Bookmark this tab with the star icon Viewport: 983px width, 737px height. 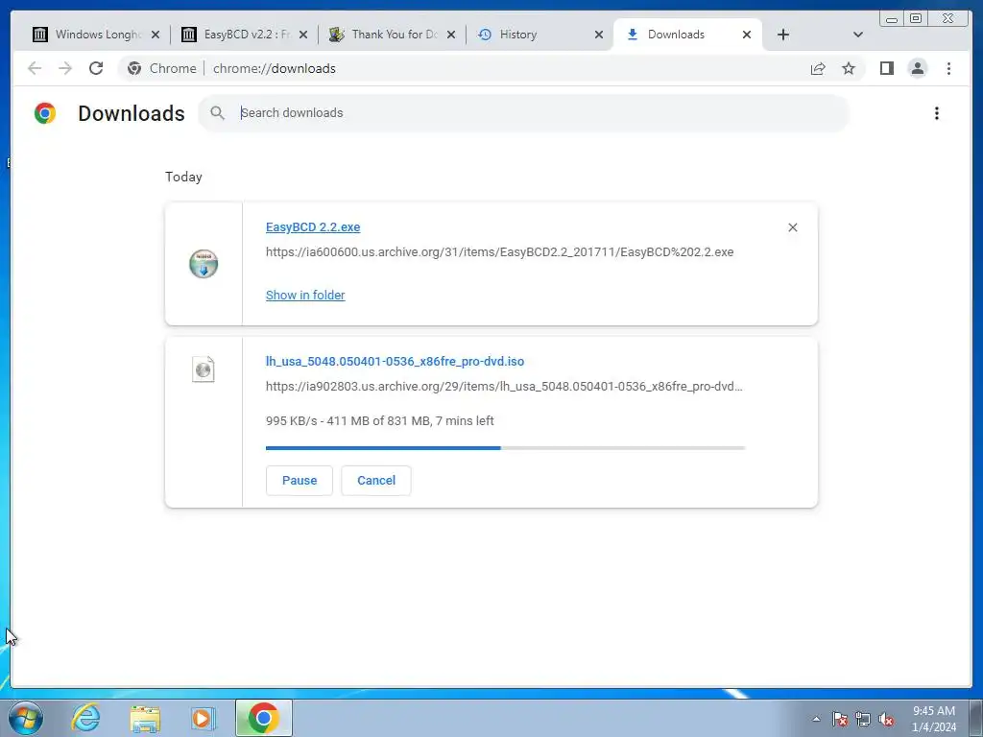[849, 68]
